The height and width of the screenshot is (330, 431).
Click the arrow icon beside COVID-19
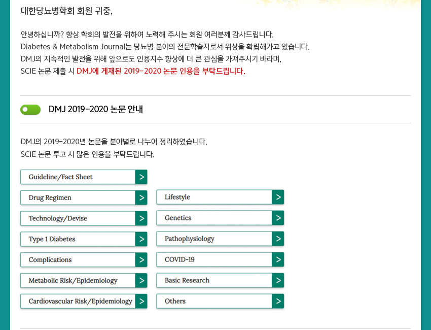278,259
